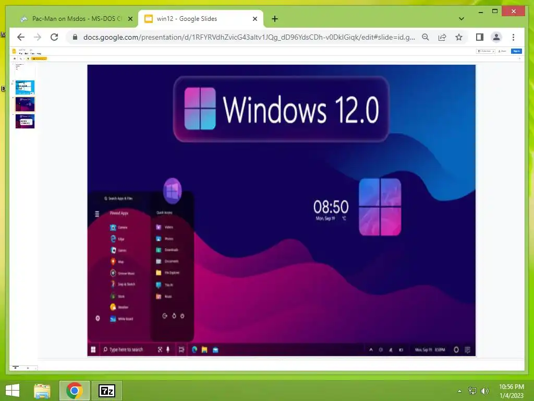
Task: Select the light blue Windows slide thumbnail
Action: (x=25, y=87)
